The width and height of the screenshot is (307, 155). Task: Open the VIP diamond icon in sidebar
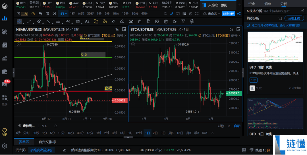5,132
